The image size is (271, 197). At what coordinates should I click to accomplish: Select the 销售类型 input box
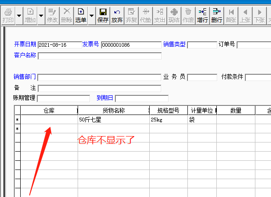pyautogui.click(x=202, y=45)
